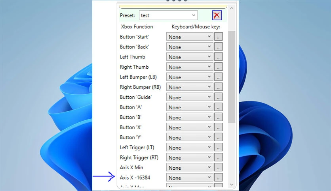The height and width of the screenshot is (191, 331).
Task: Click the 'Xbox Function' column header
Action: tap(137, 27)
